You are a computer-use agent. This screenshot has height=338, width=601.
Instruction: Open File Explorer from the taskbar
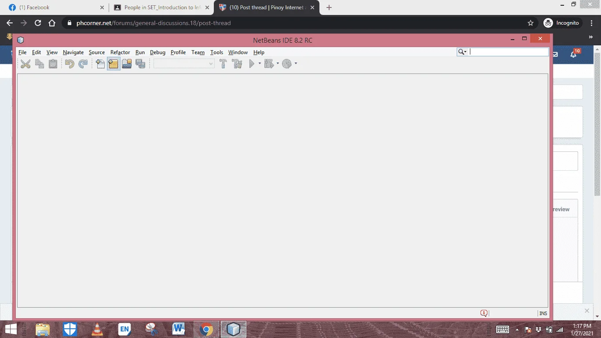pos(43,329)
